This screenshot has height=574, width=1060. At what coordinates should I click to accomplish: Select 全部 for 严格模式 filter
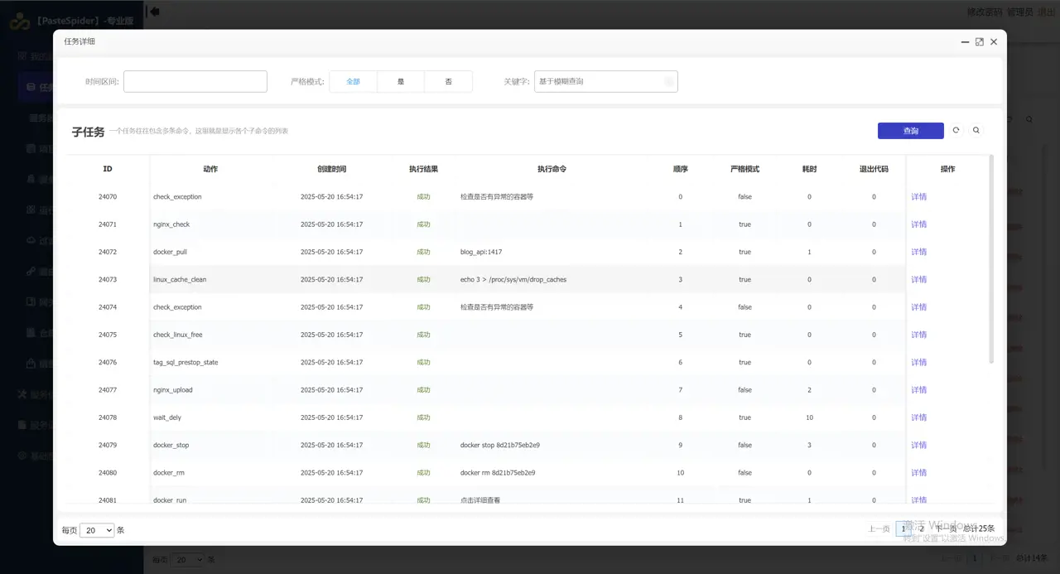tap(354, 81)
